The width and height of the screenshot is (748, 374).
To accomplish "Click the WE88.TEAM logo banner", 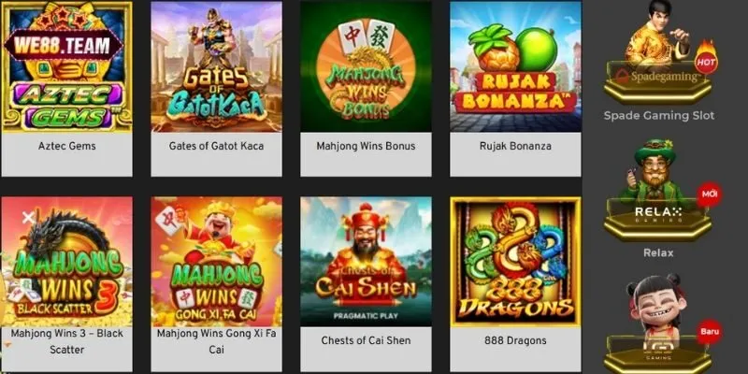I will pyautogui.click(x=63, y=45).
